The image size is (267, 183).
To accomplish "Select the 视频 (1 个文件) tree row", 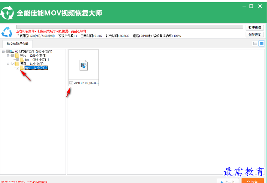I will 32,64.
